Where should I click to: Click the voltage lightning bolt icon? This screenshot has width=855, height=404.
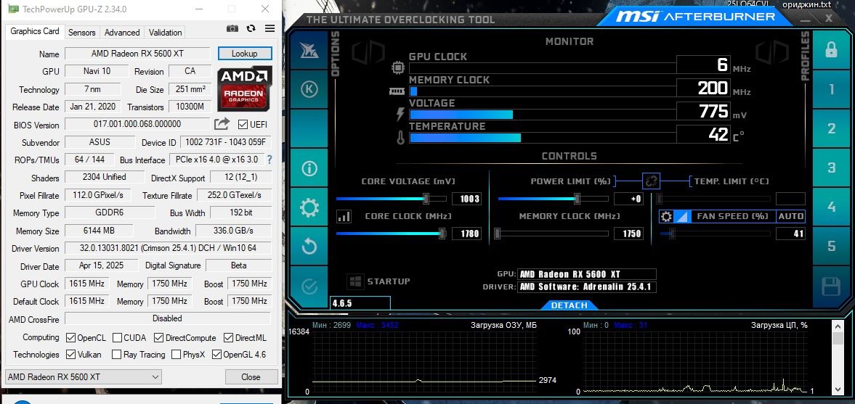401,113
